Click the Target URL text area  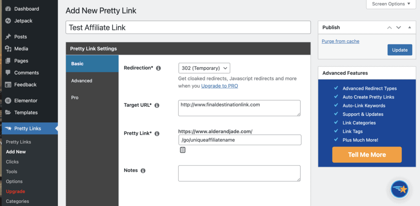[239, 108]
